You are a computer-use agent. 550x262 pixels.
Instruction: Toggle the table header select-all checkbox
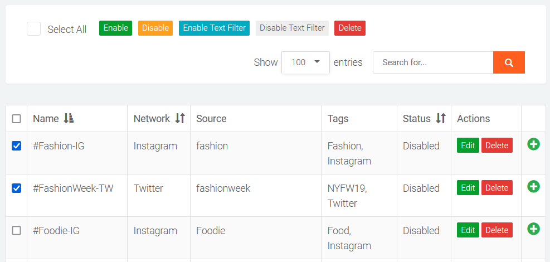(17, 119)
